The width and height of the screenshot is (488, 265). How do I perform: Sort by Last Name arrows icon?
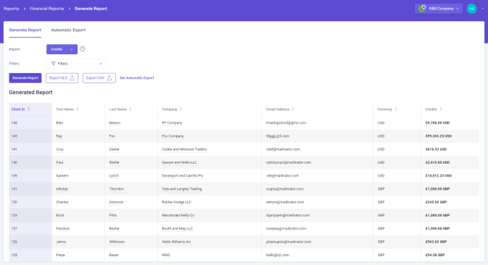click(x=131, y=109)
